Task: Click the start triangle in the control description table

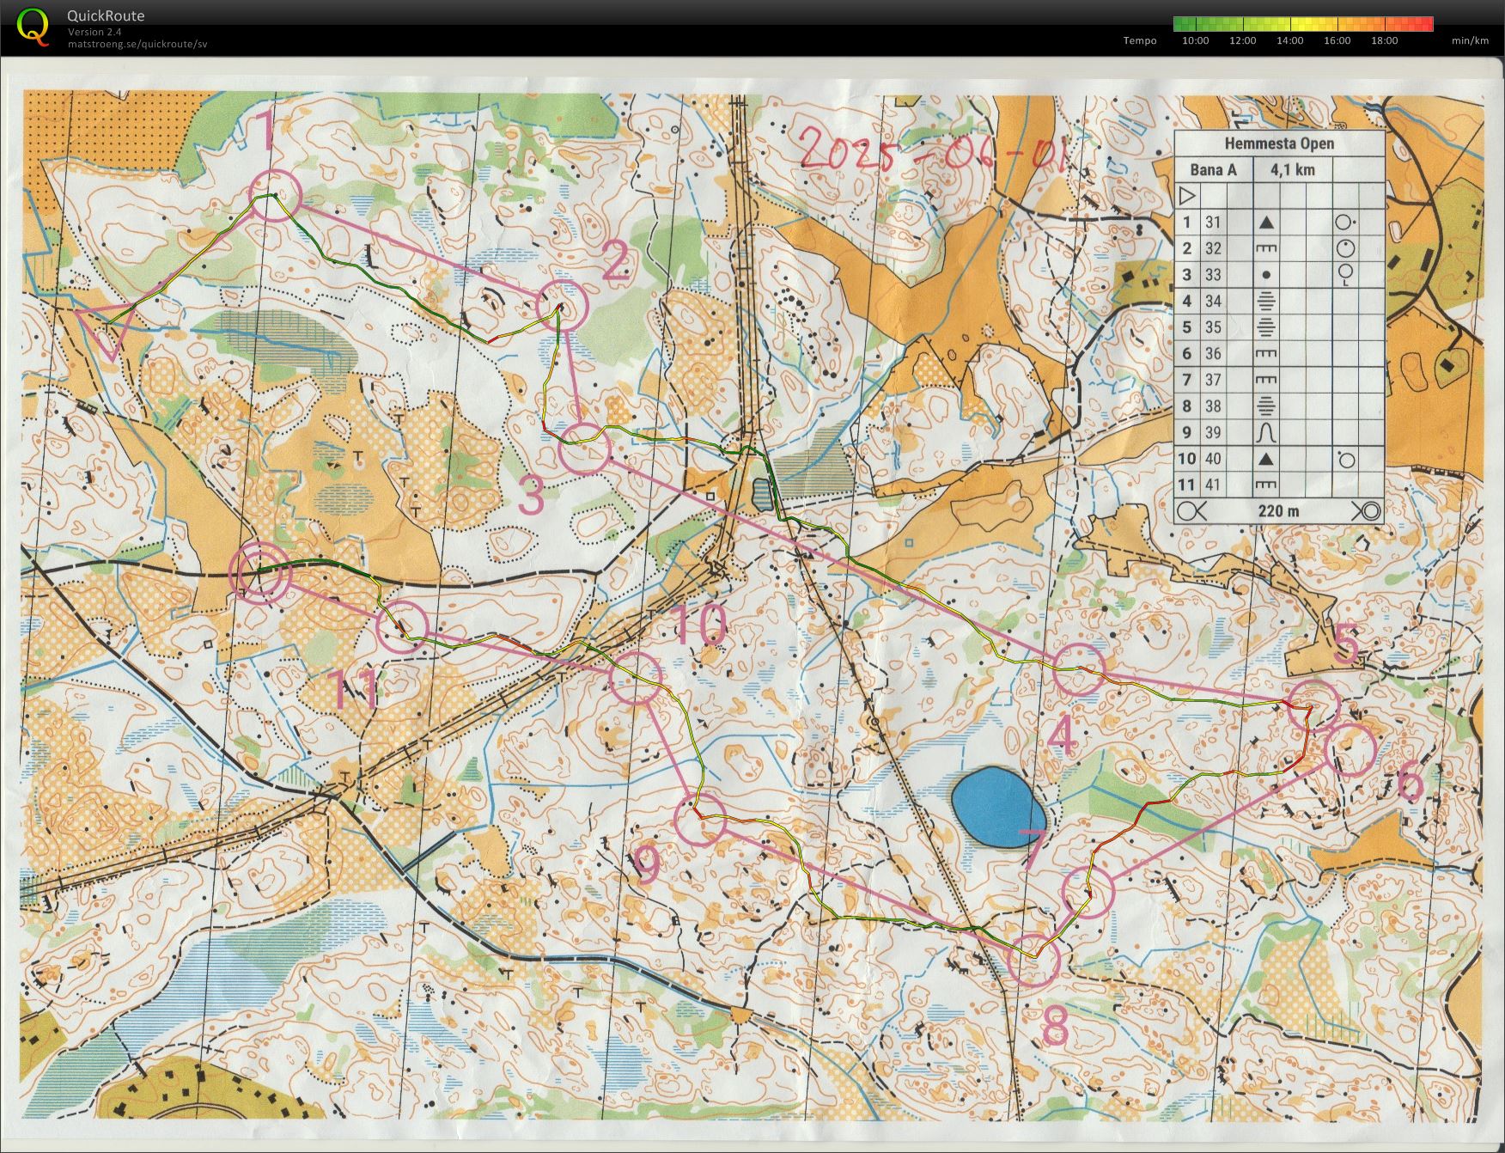Action: (1186, 196)
